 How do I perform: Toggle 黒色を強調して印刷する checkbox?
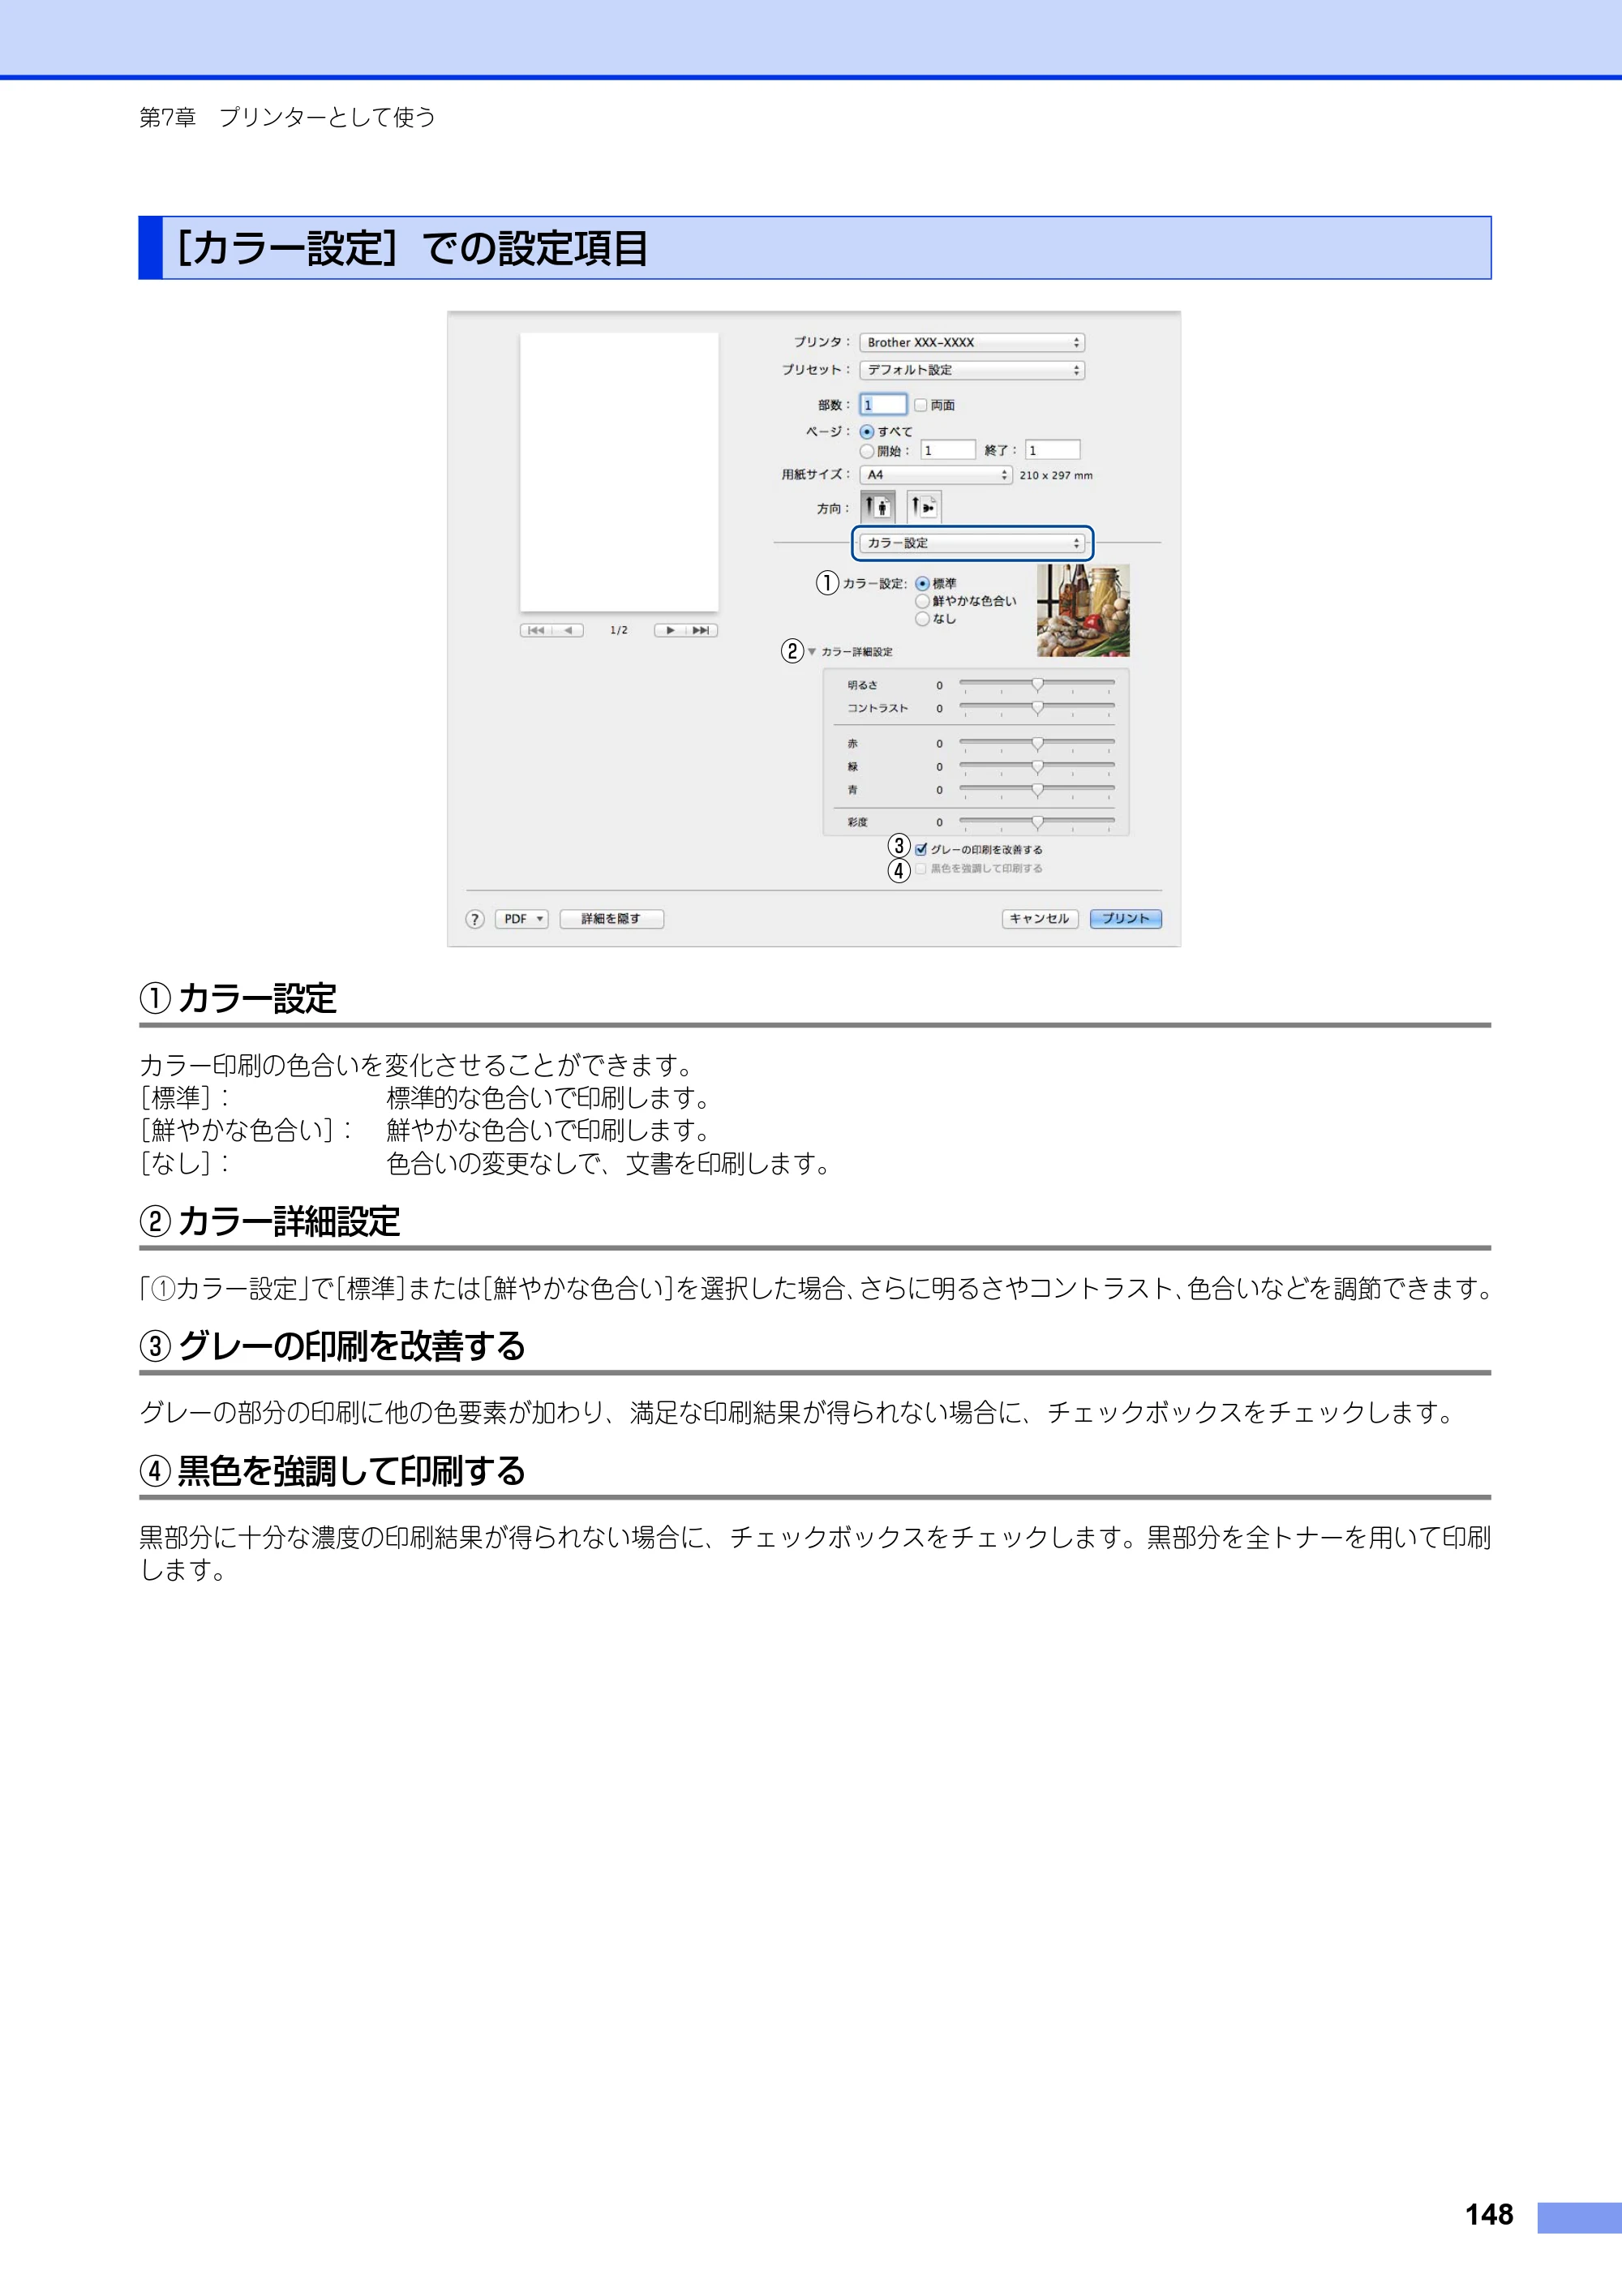click(921, 868)
